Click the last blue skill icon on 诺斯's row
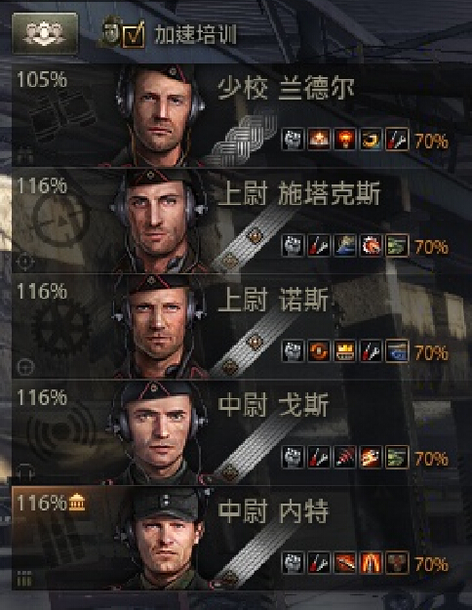Image resolution: width=472 pixels, height=610 pixels. [397, 351]
